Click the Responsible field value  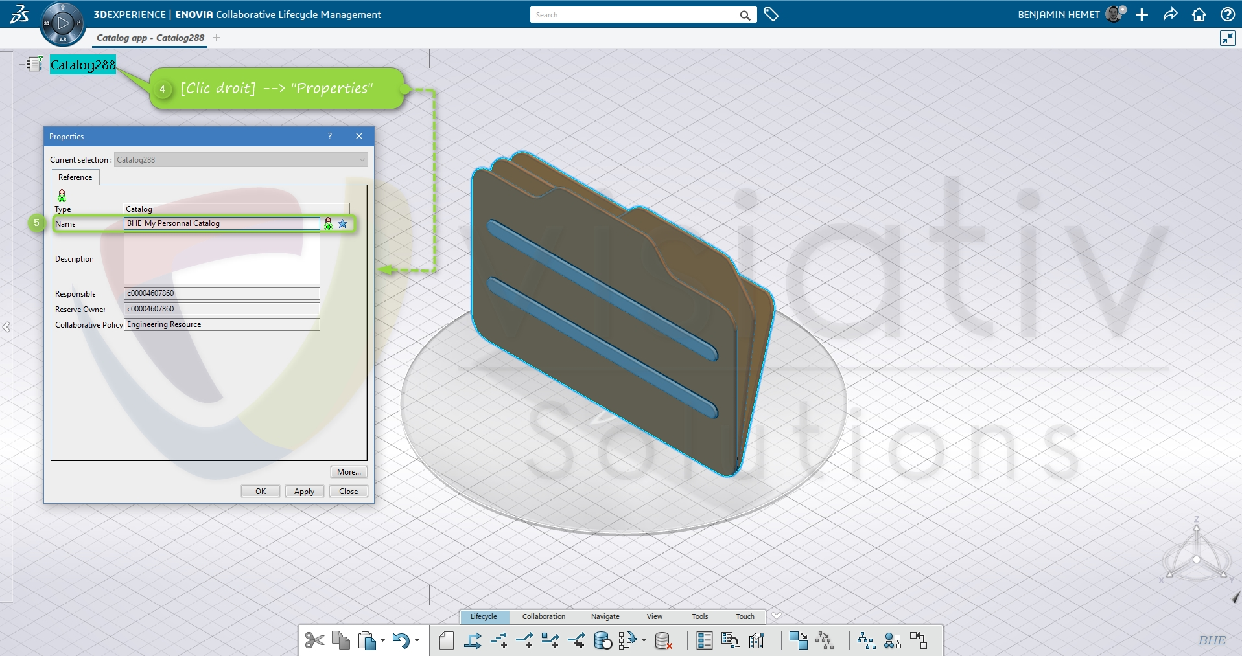point(222,293)
